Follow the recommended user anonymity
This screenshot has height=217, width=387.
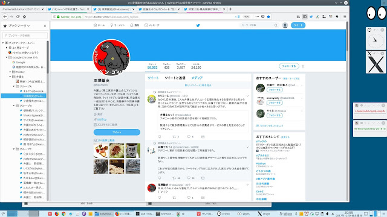275,102
